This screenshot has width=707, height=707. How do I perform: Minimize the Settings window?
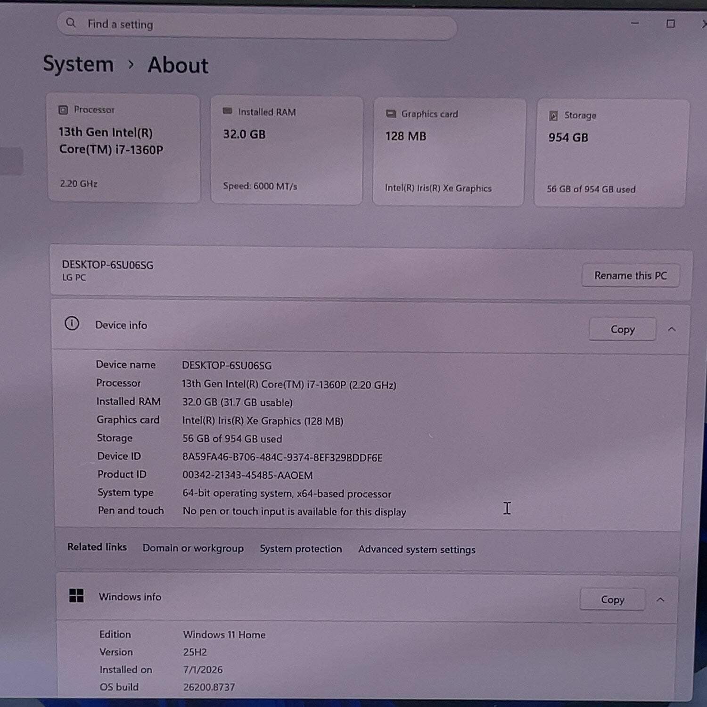pyautogui.click(x=635, y=23)
